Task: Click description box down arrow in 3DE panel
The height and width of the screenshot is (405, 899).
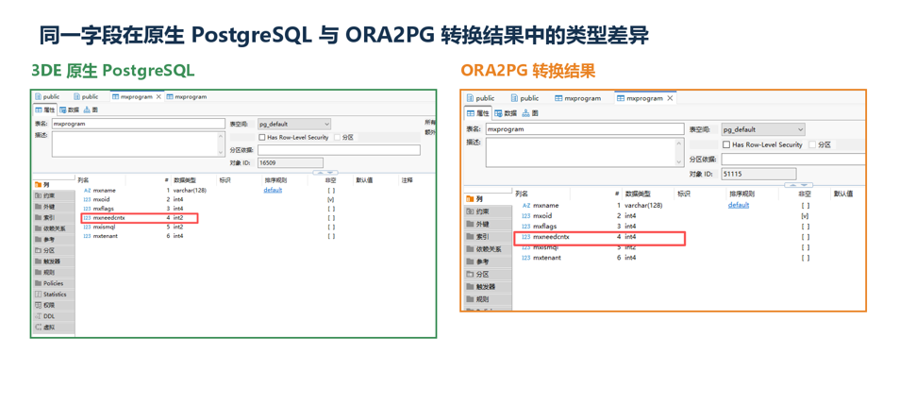Action: (222, 153)
